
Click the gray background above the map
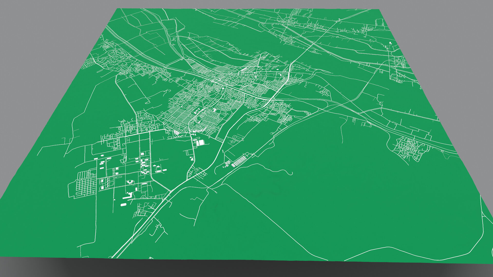point(246,4)
